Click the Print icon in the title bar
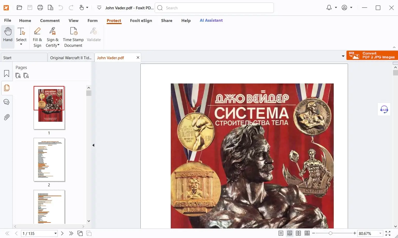The image size is (398, 238). point(40,8)
